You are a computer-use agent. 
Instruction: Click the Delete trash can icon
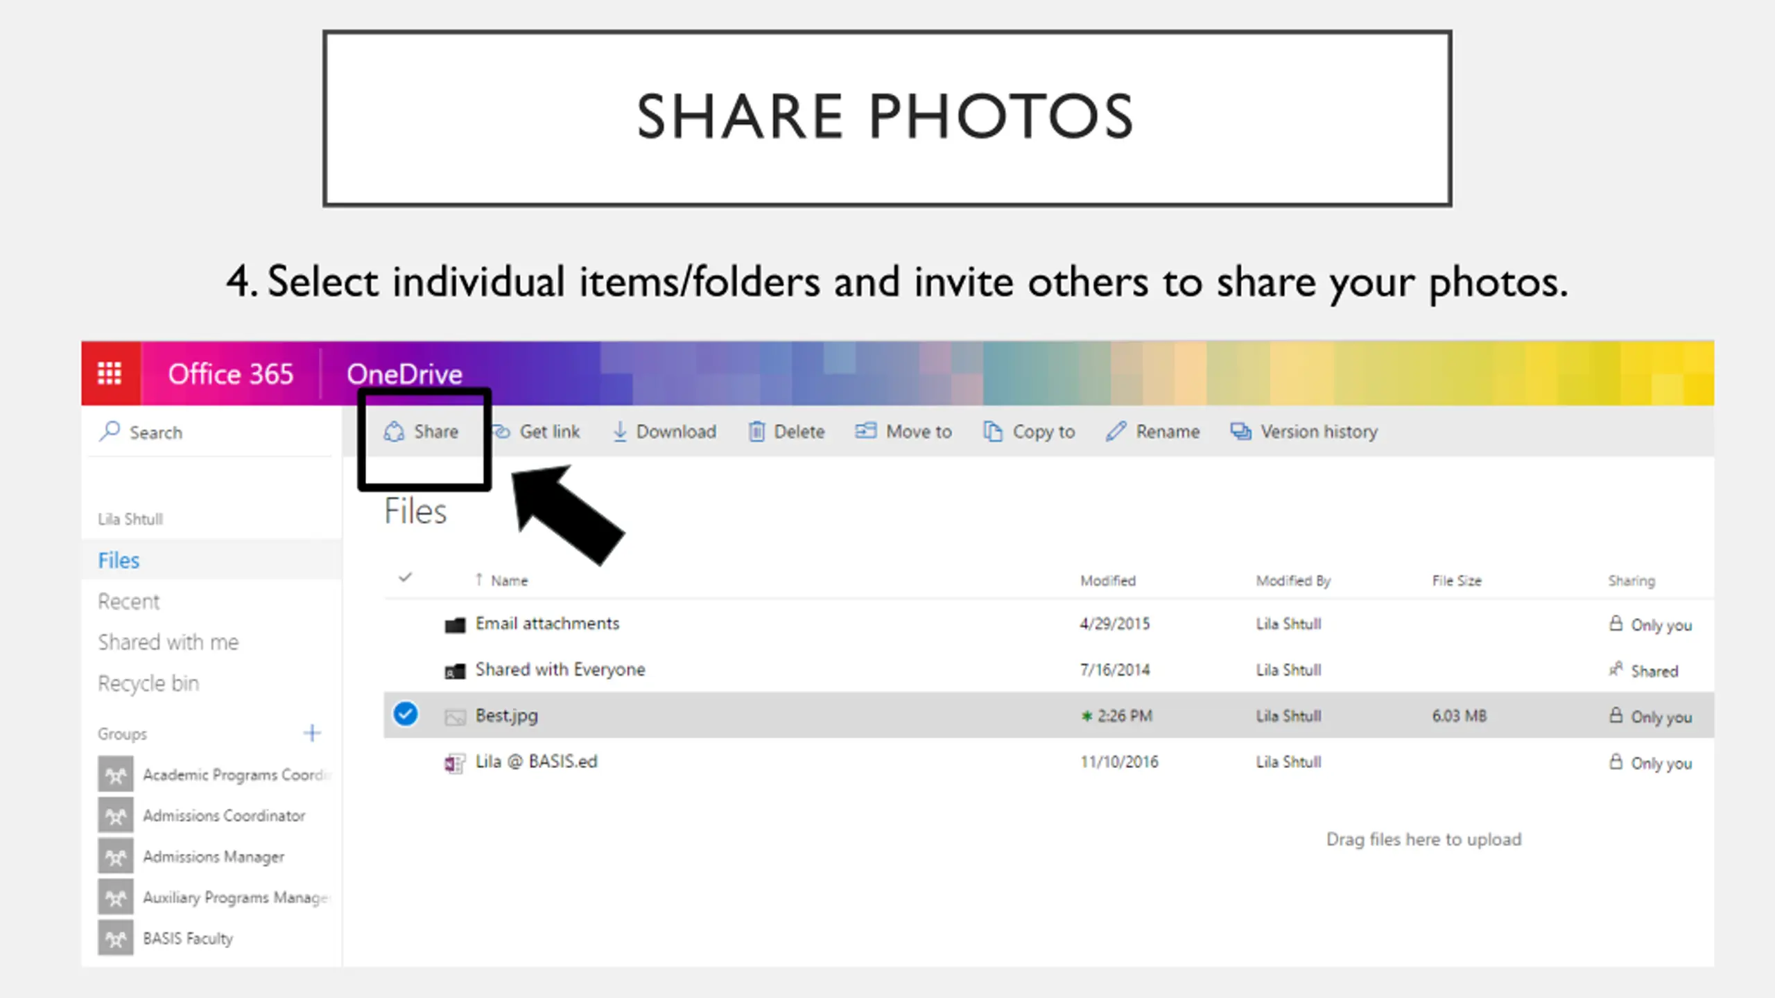756,432
